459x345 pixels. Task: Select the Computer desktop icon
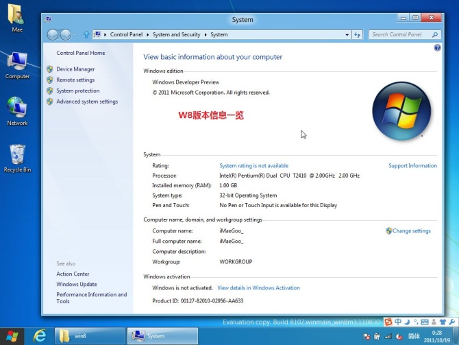[17, 65]
